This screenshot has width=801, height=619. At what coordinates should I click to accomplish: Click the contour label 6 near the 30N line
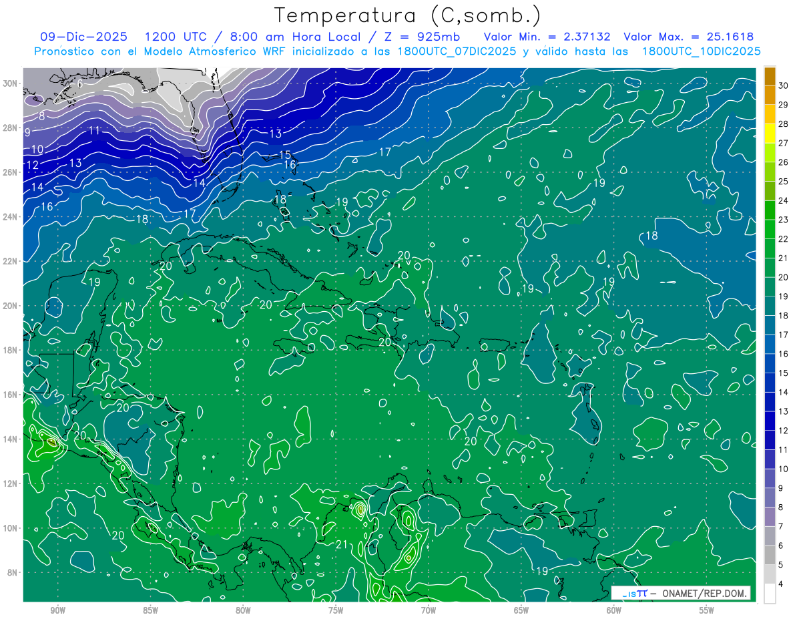pyautogui.click(x=80, y=83)
